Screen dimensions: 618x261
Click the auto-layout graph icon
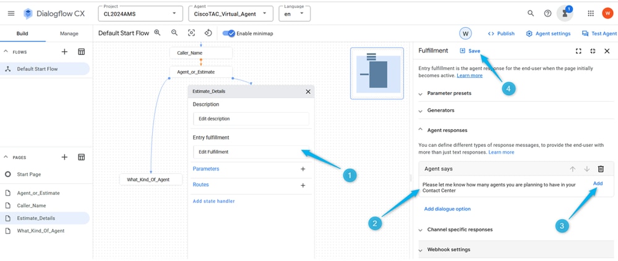point(208,33)
